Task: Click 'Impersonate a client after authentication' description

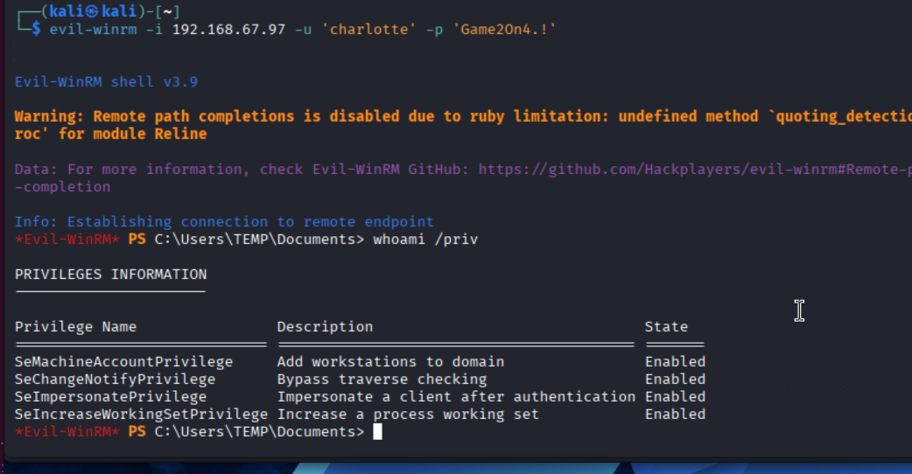Action: coord(457,397)
